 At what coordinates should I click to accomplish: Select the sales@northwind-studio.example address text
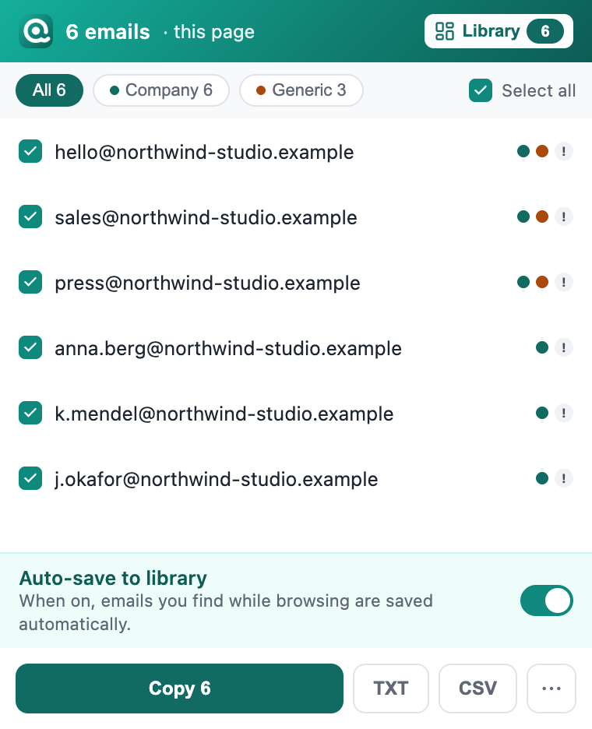[206, 218]
